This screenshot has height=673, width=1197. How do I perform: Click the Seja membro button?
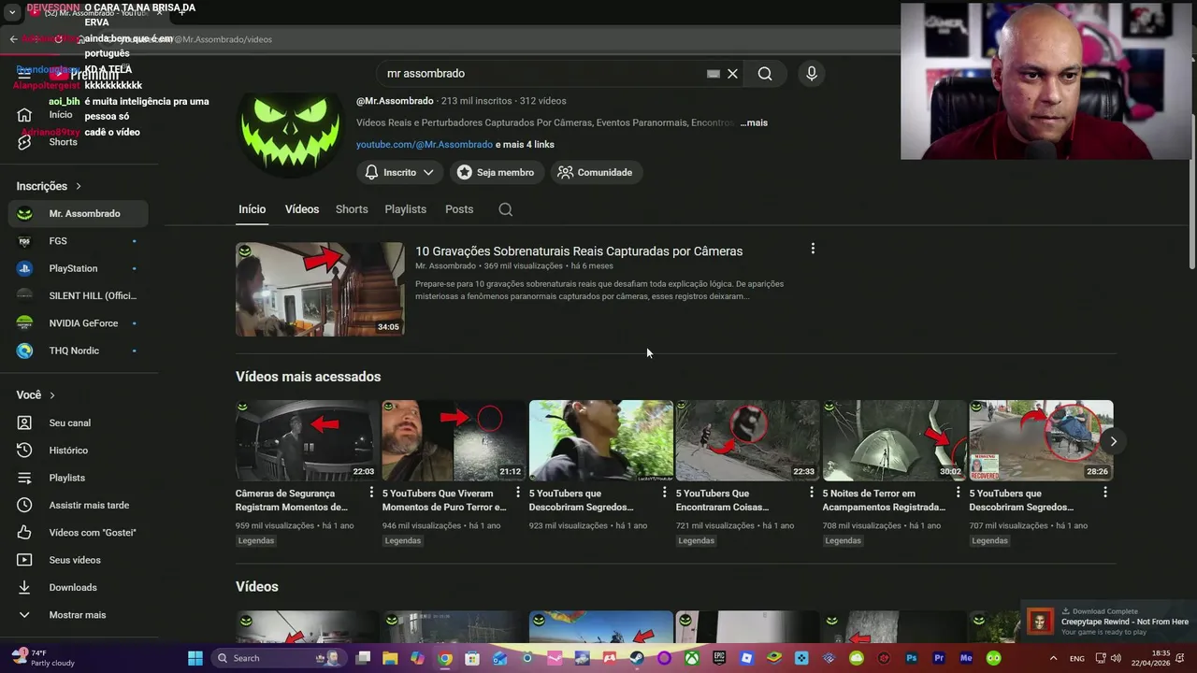pyautogui.click(x=495, y=172)
